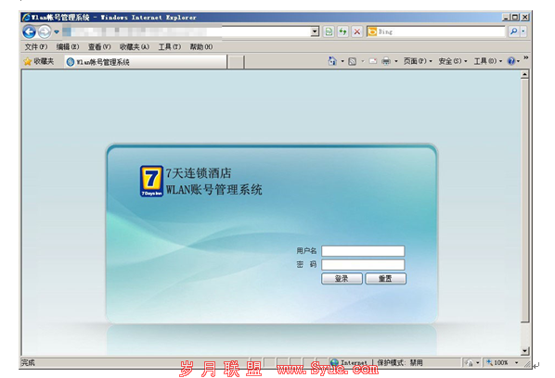This screenshot has height=378, width=555.
Task: Open the recent pages dropdown beside Forward
Action: [x=57, y=31]
